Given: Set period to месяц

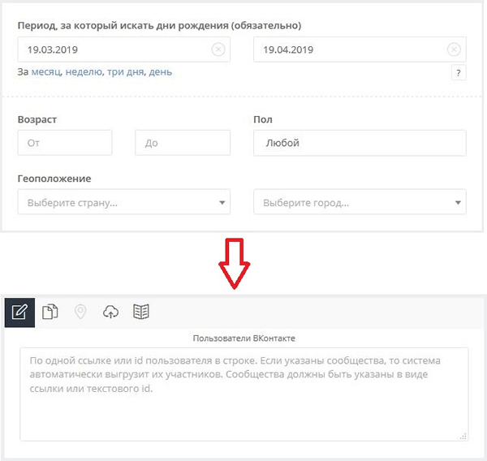Looking at the screenshot, I should coord(46,72).
